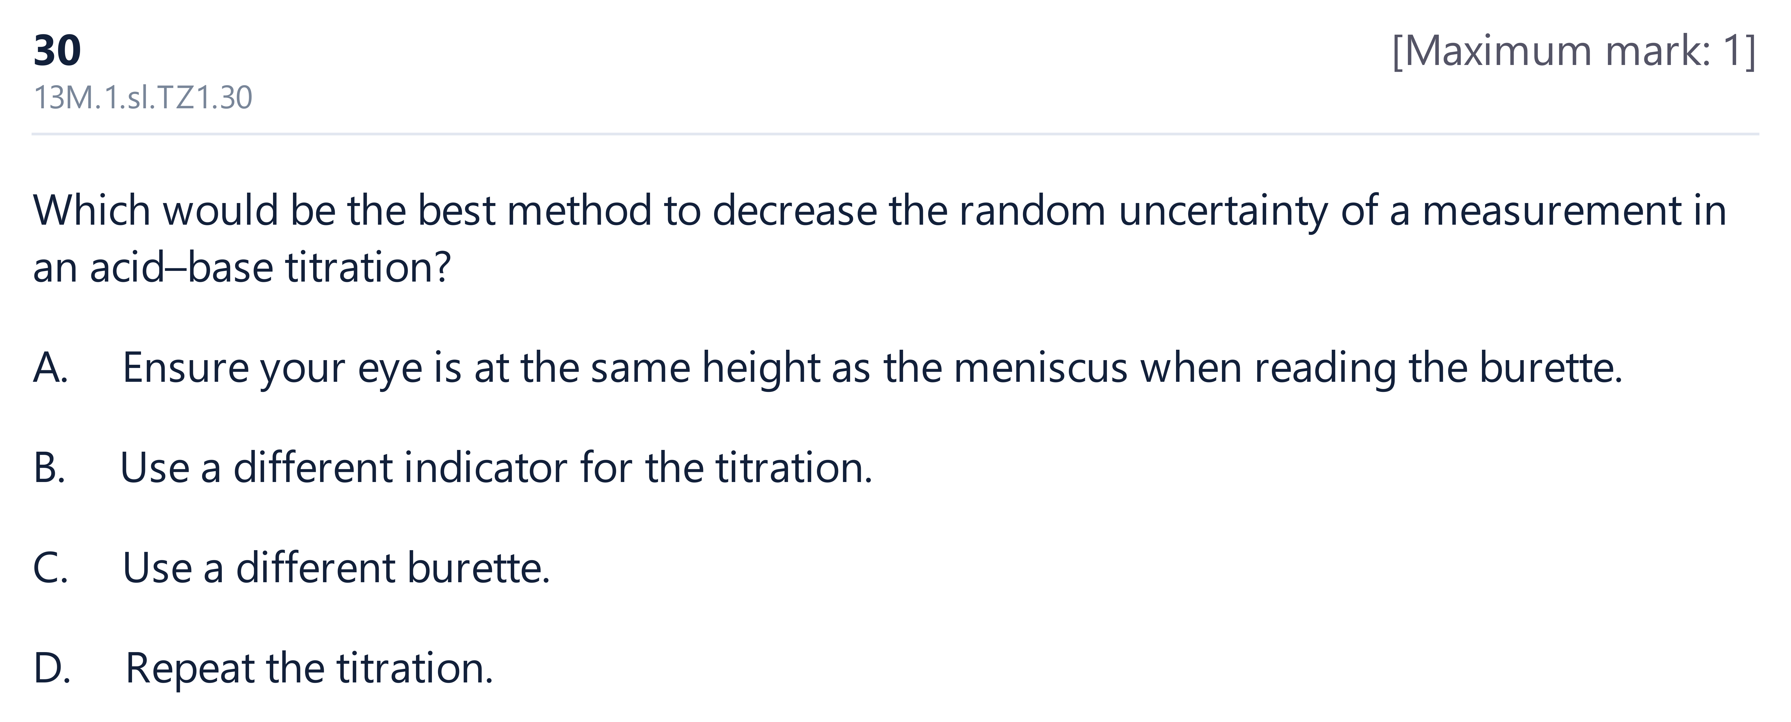
Task: Click 'an acid–base titration?' line
Action: point(242,267)
